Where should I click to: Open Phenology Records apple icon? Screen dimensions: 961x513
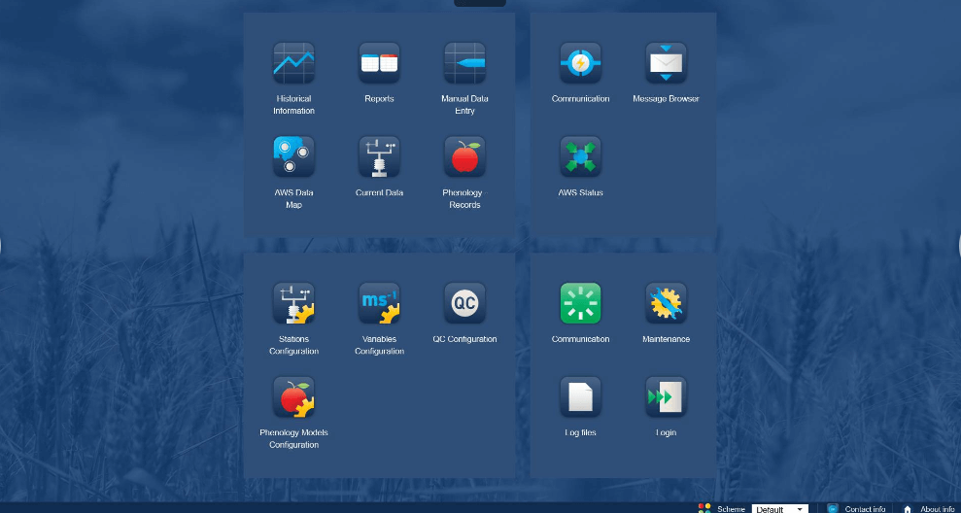[464, 156]
